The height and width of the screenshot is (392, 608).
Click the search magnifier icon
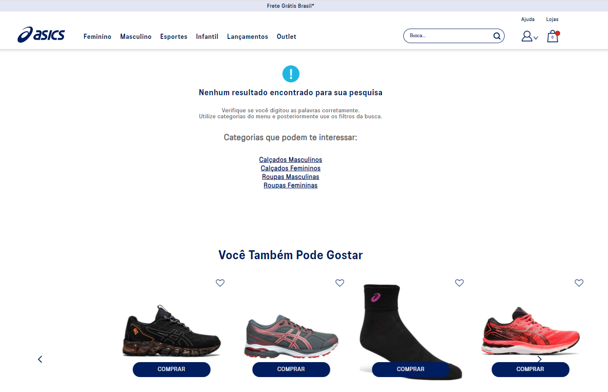coord(497,36)
